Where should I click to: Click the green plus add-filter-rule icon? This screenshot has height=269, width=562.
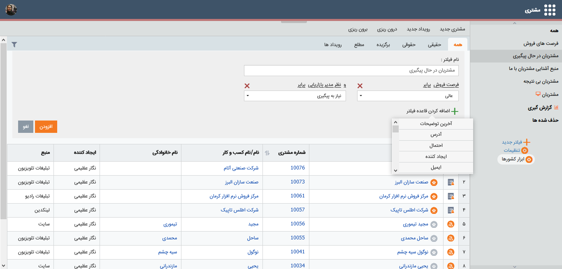[455, 111]
